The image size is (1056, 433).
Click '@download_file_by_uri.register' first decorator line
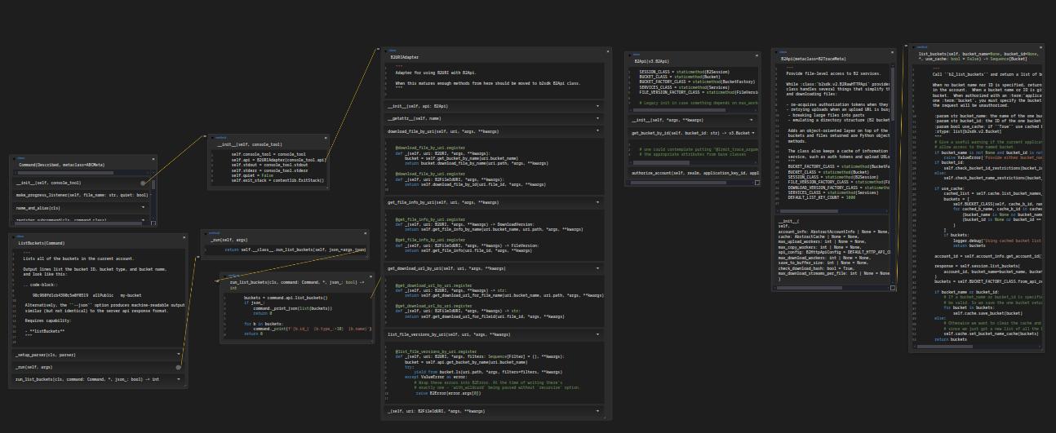(x=430, y=148)
